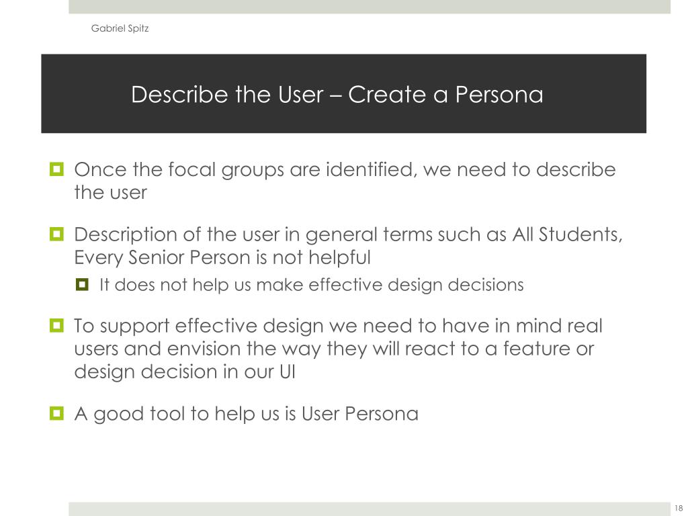Viewport: 688px width, 516px height.
Task: Click the author name Gabriel Spitz
Action: click(x=120, y=28)
